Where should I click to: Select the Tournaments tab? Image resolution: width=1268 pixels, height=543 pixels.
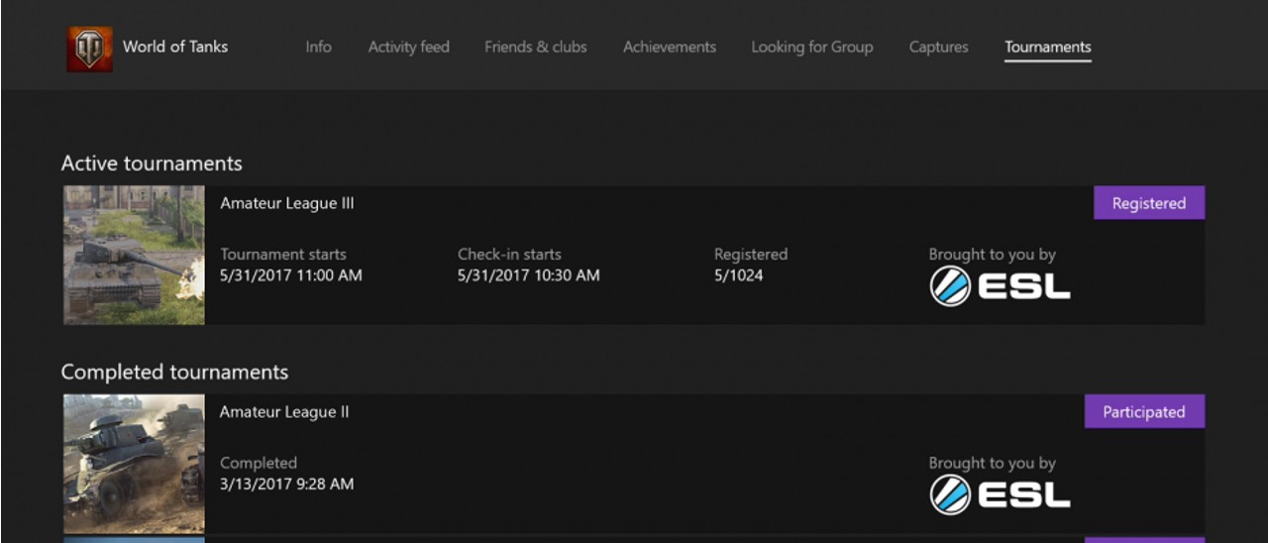1047,47
